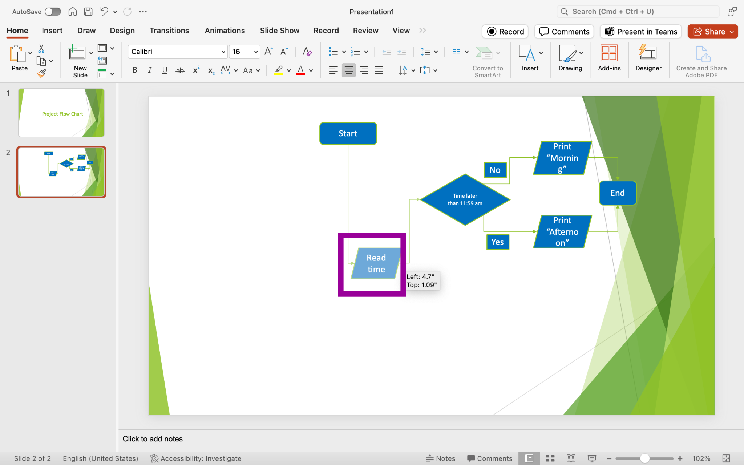Screen dimensions: 744x465
Task: Click the Numbering list icon
Action: click(x=355, y=52)
